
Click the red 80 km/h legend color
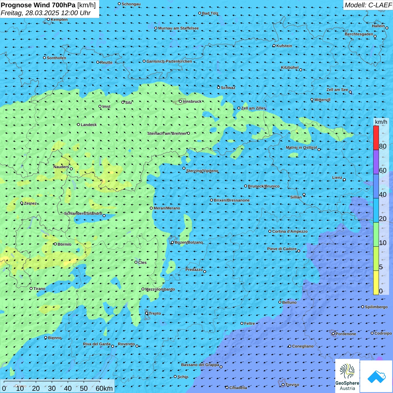click(376, 138)
